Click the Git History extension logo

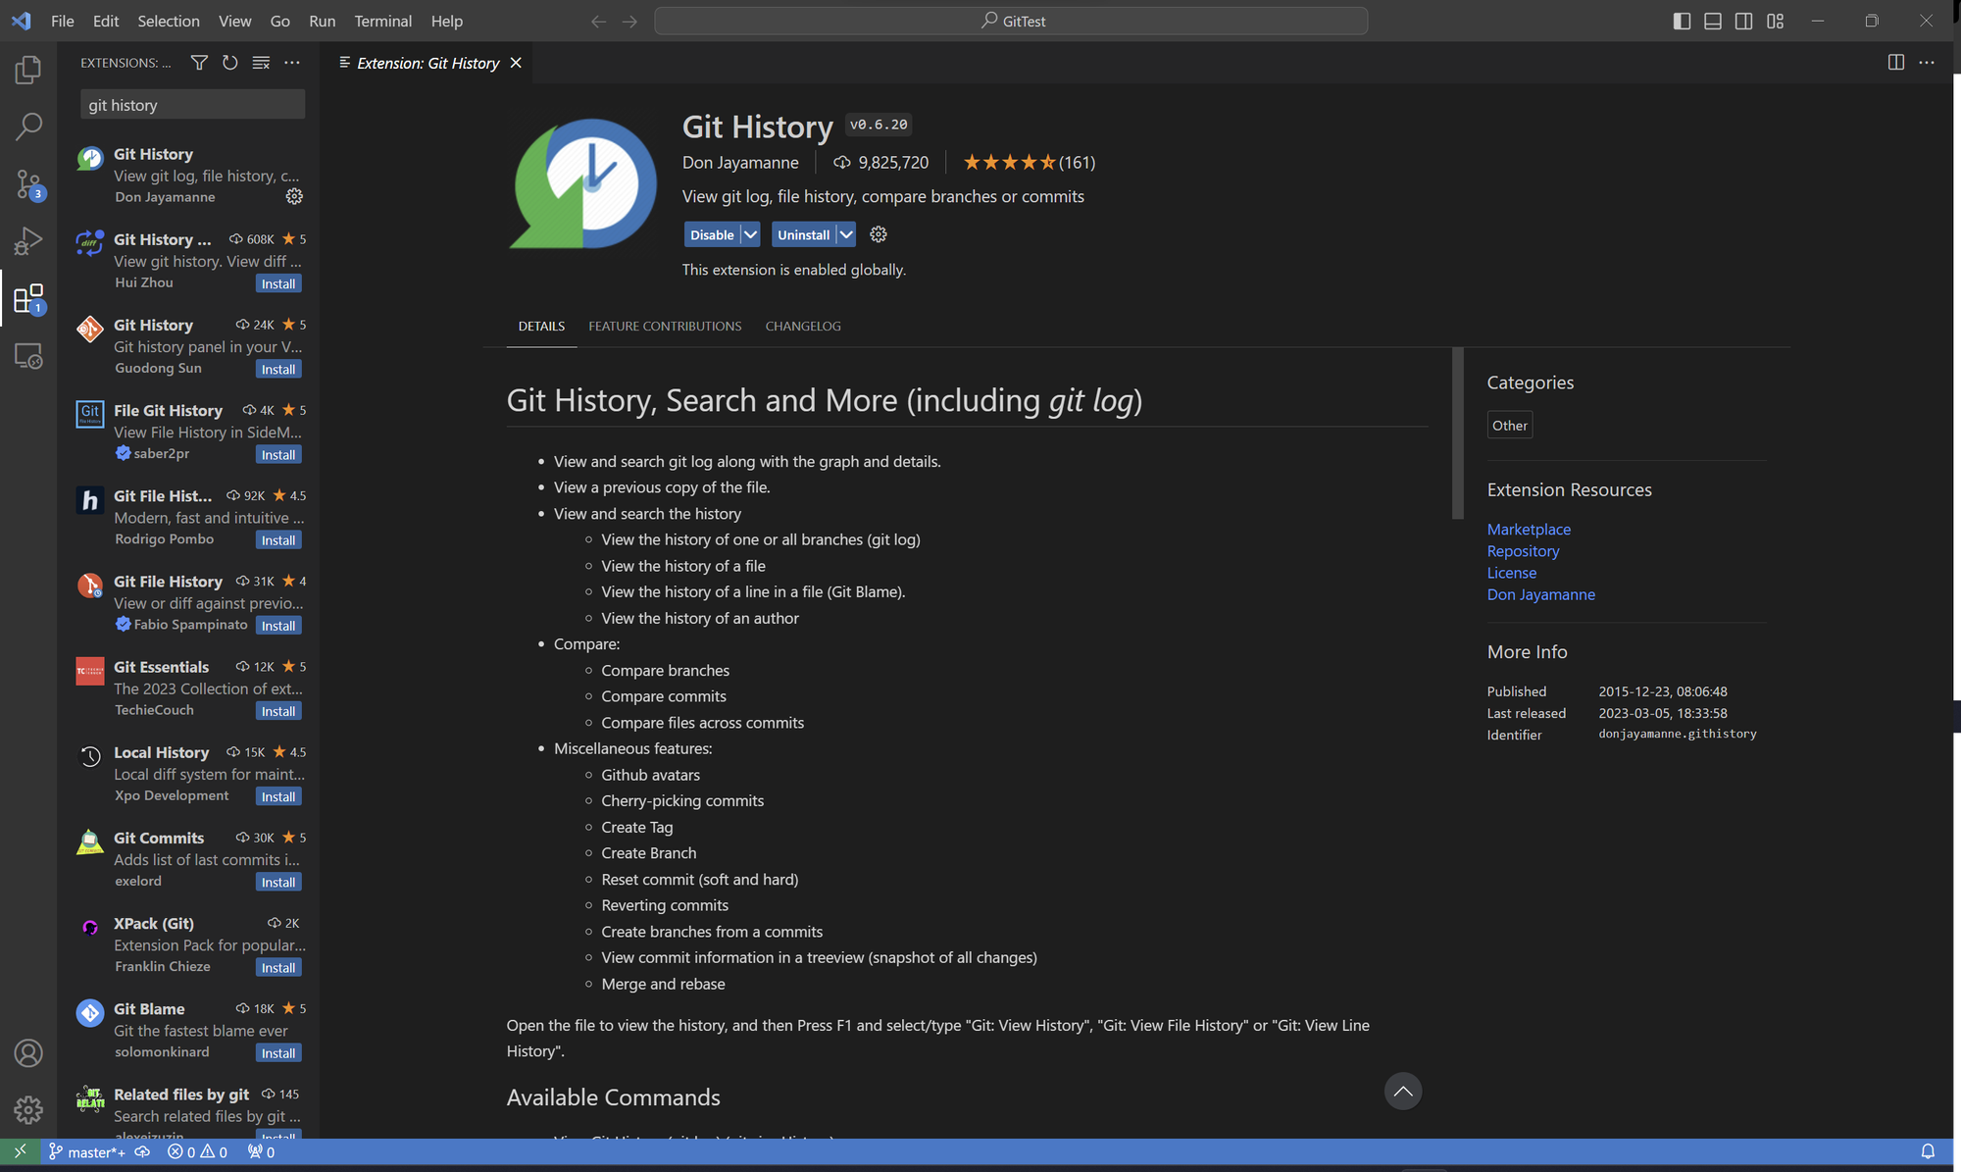coord(582,183)
